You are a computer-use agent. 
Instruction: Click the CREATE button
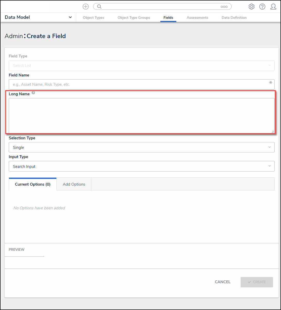point(257,282)
